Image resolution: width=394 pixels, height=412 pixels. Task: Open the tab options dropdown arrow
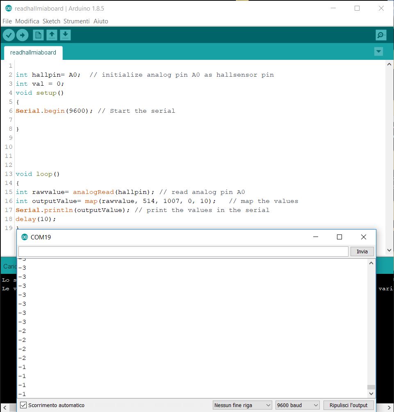point(378,52)
